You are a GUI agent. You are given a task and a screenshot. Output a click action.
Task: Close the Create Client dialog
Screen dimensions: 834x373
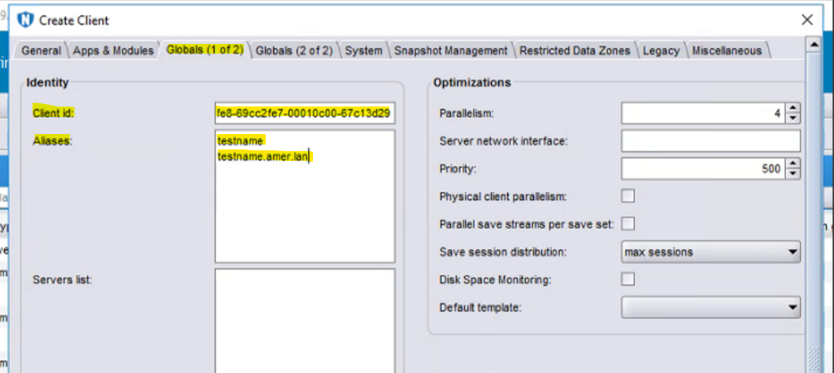pos(807,20)
